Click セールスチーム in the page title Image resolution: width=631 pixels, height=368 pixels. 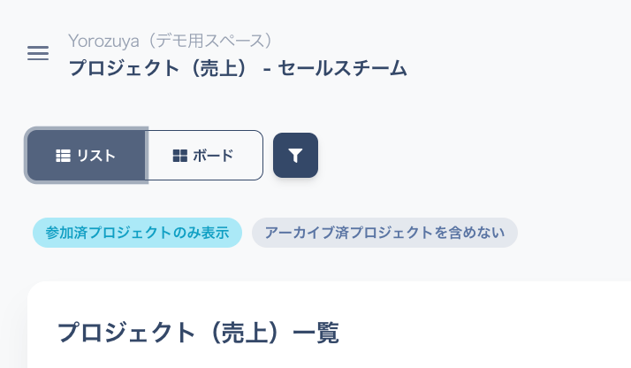(343, 68)
